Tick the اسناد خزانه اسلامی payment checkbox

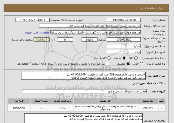(107, 64)
